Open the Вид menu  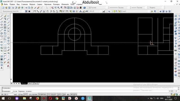[18, 4]
